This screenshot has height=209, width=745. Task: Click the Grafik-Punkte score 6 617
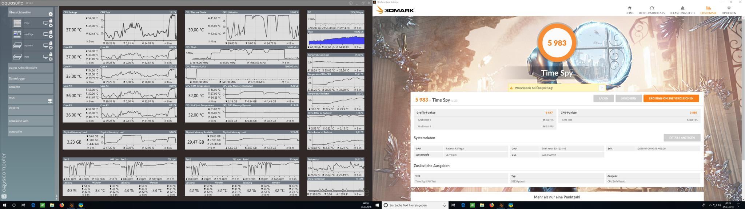(549, 112)
